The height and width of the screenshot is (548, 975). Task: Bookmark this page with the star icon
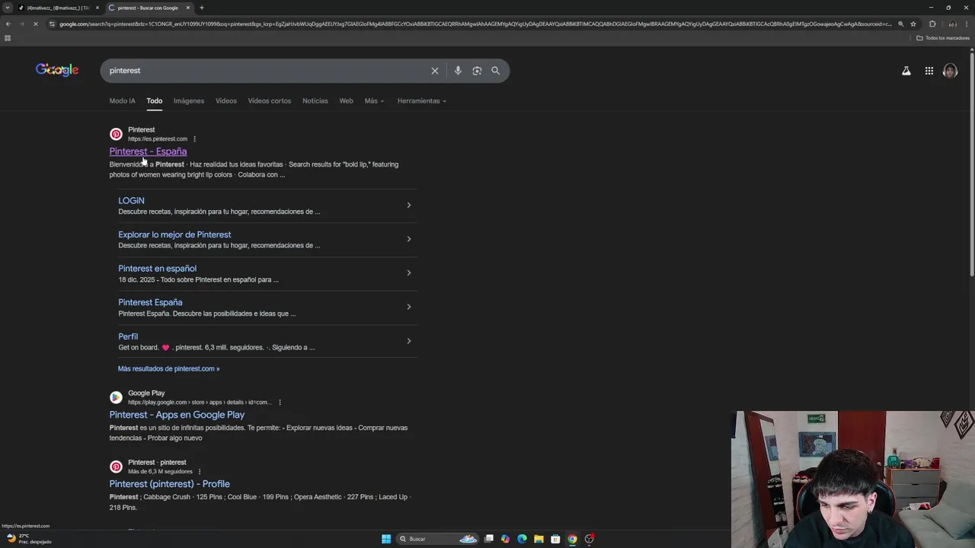(x=913, y=24)
